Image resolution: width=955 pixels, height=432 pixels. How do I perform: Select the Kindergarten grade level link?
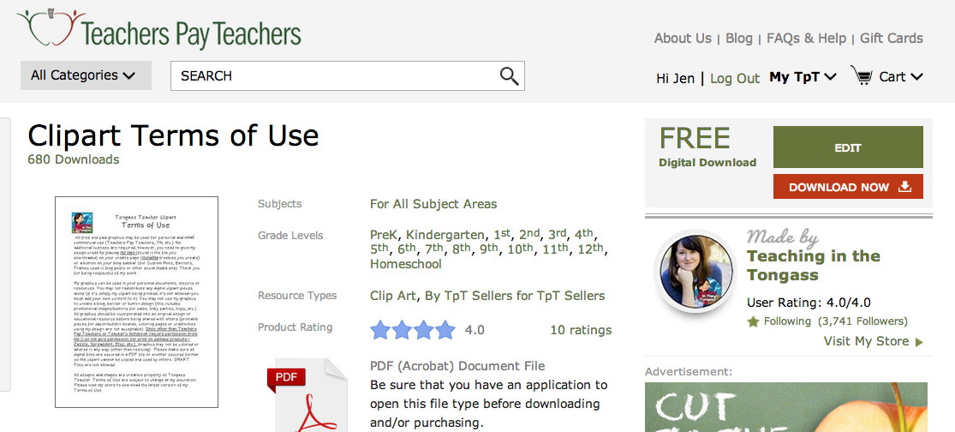point(445,235)
